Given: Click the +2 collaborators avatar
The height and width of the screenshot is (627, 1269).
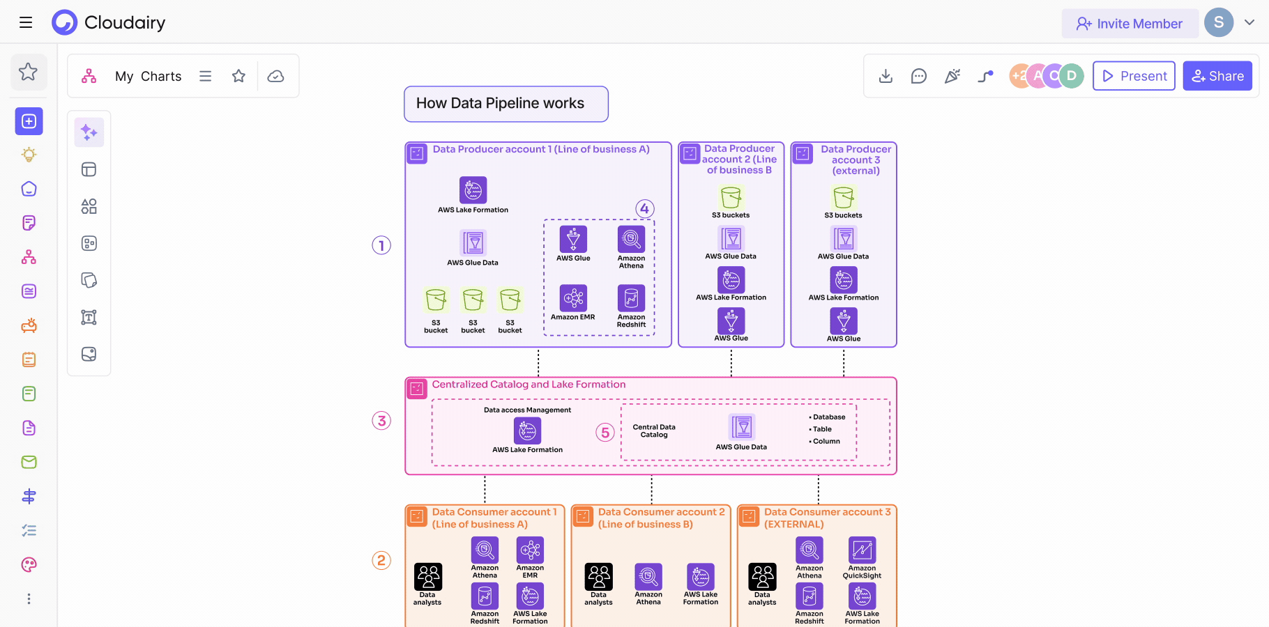Looking at the screenshot, I should (x=1018, y=76).
